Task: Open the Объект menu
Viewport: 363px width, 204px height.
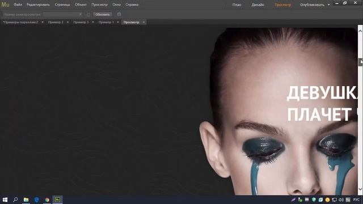Action: click(81, 5)
